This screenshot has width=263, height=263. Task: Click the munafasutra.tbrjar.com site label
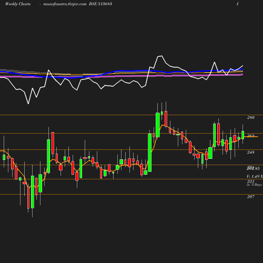pos(65,4)
